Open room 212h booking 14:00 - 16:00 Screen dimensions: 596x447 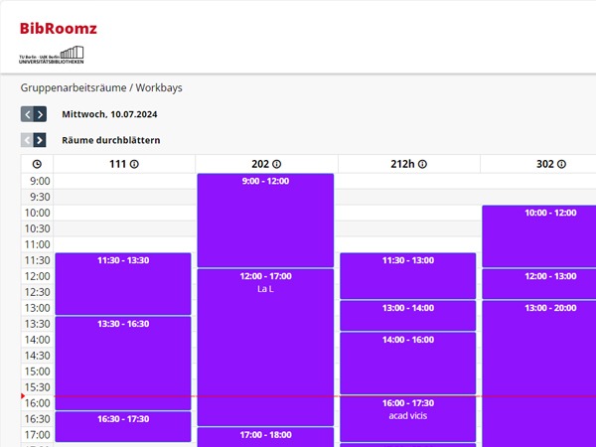(408, 363)
